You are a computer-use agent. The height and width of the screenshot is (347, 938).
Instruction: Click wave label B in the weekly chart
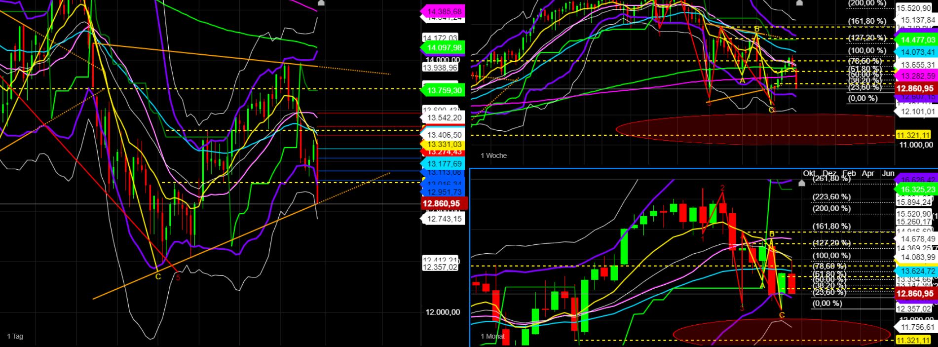(756, 29)
